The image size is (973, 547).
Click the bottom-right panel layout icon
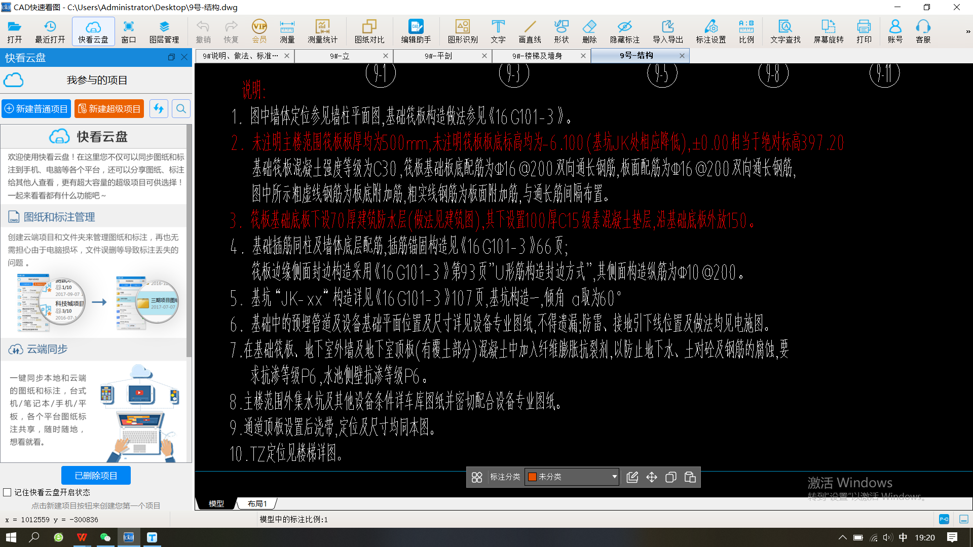tap(964, 519)
